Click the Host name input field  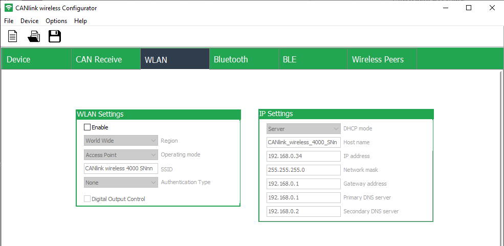pyautogui.click(x=303, y=142)
